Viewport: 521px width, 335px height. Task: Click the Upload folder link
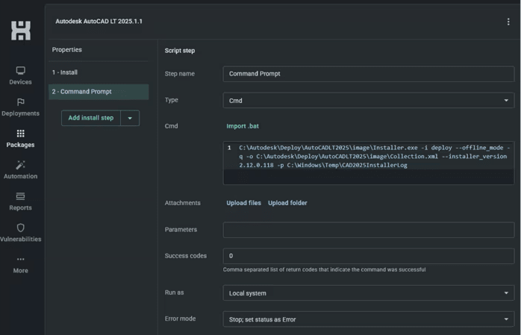coord(287,203)
